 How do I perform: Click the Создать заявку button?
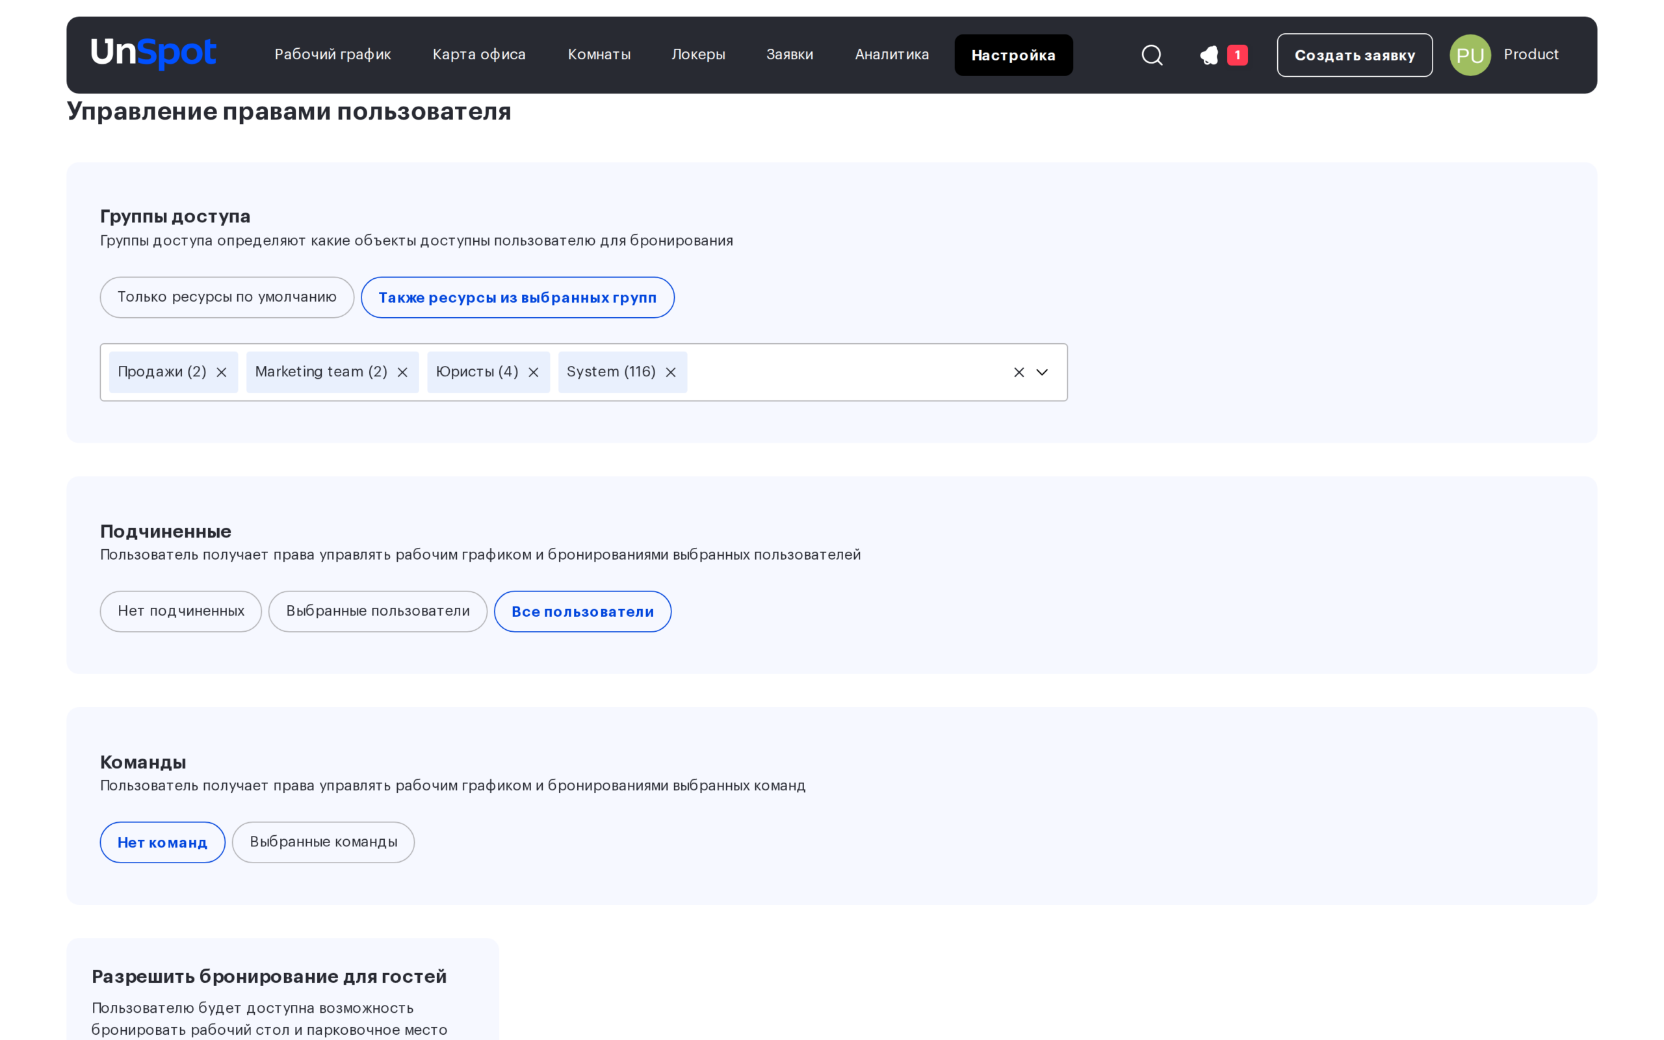tap(1355, 55)
